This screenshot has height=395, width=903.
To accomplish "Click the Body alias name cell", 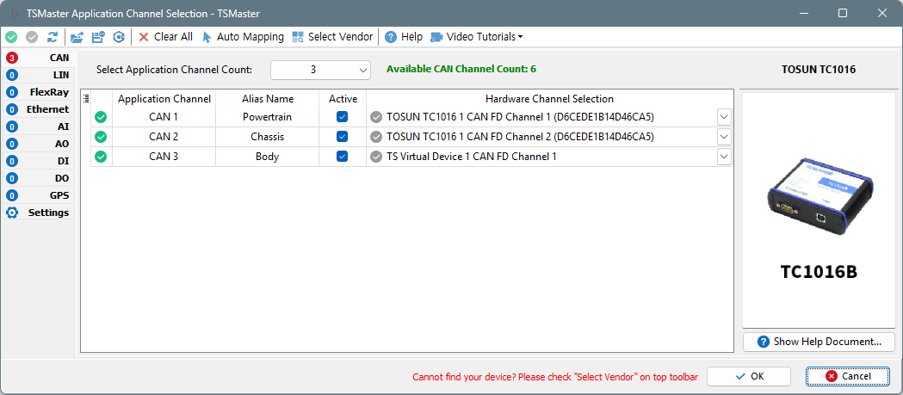I will pos(267,157).
